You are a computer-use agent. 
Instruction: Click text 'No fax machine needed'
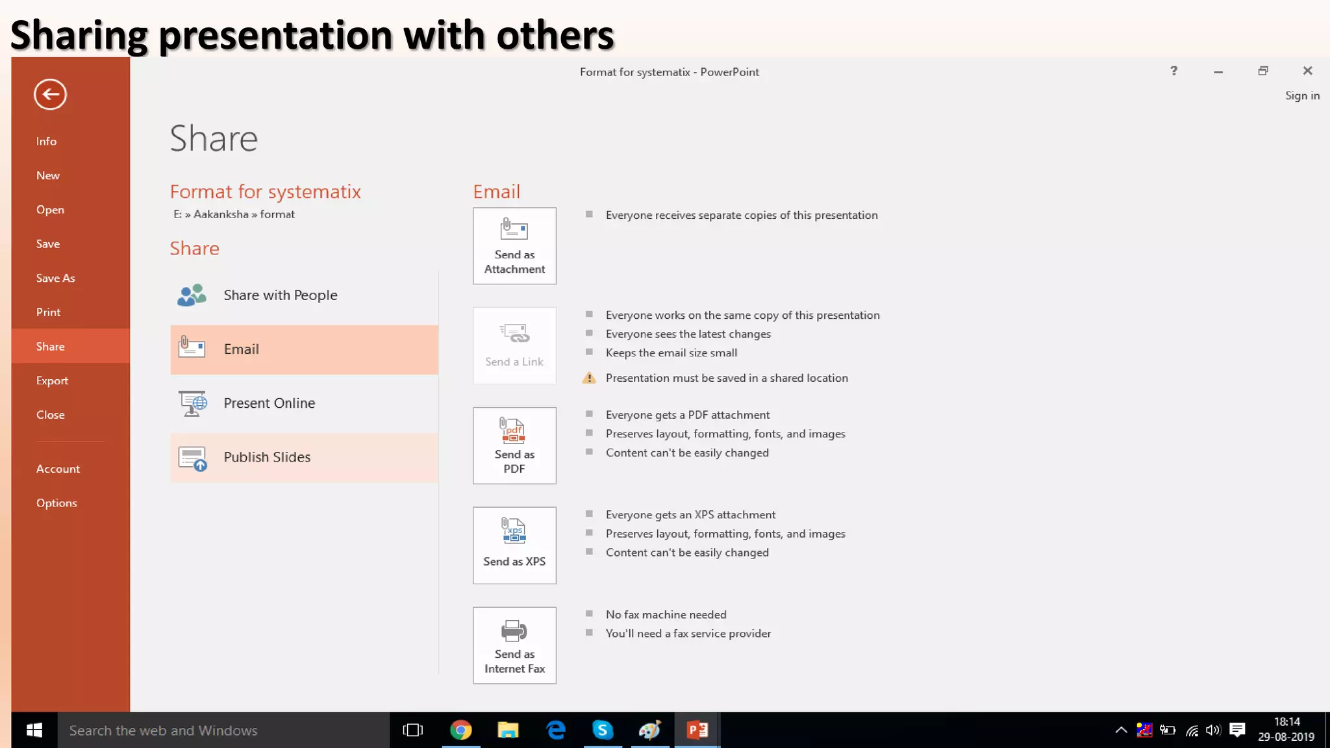coord(666,614)
